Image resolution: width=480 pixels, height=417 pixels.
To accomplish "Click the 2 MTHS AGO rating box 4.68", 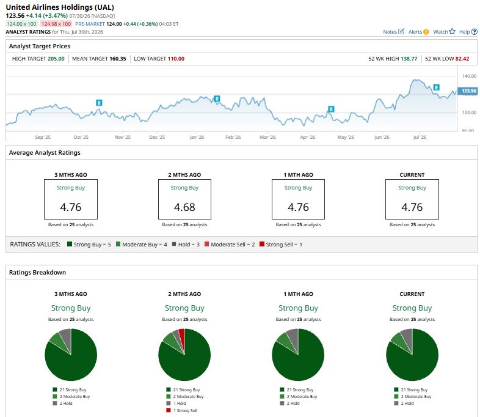I will coord(184,199).
